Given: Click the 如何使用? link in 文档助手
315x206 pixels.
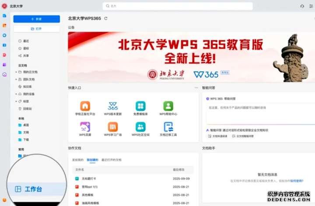Looking at the screenshot, I should [x=297, y=181].
